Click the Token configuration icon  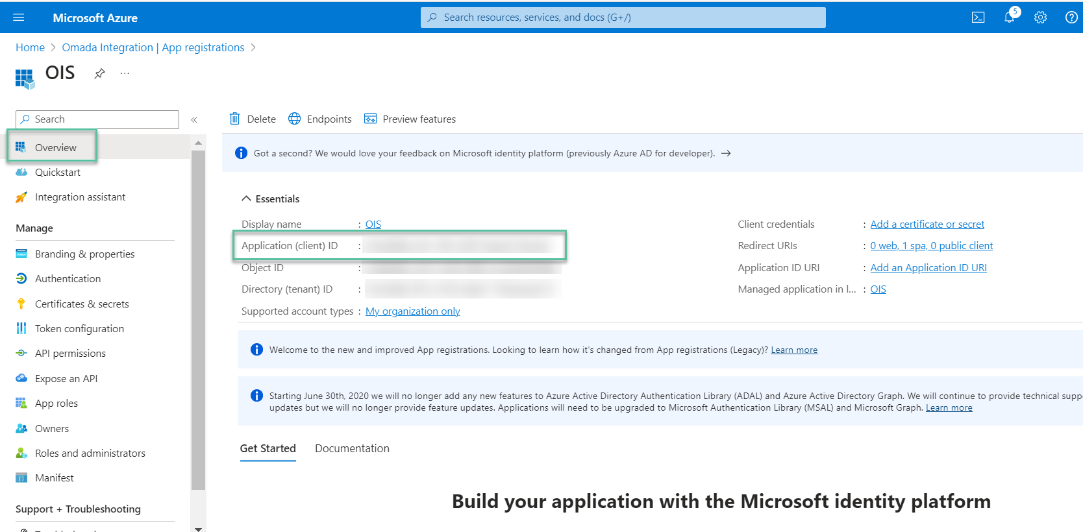point(21,329)
